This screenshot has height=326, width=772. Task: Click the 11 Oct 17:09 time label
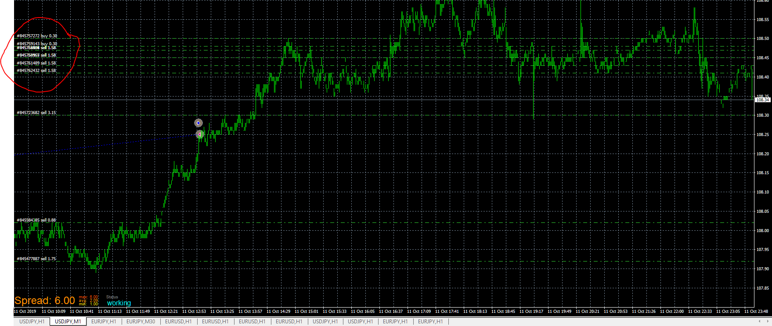pos(419,312)
